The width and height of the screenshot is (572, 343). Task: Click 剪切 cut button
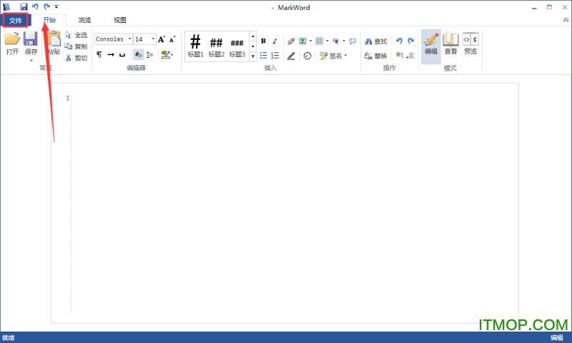coord(77,58)
